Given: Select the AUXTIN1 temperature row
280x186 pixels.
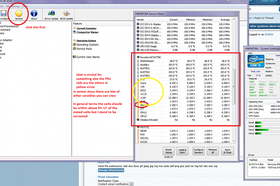Looking at the screenshot, I should point(184,69).
